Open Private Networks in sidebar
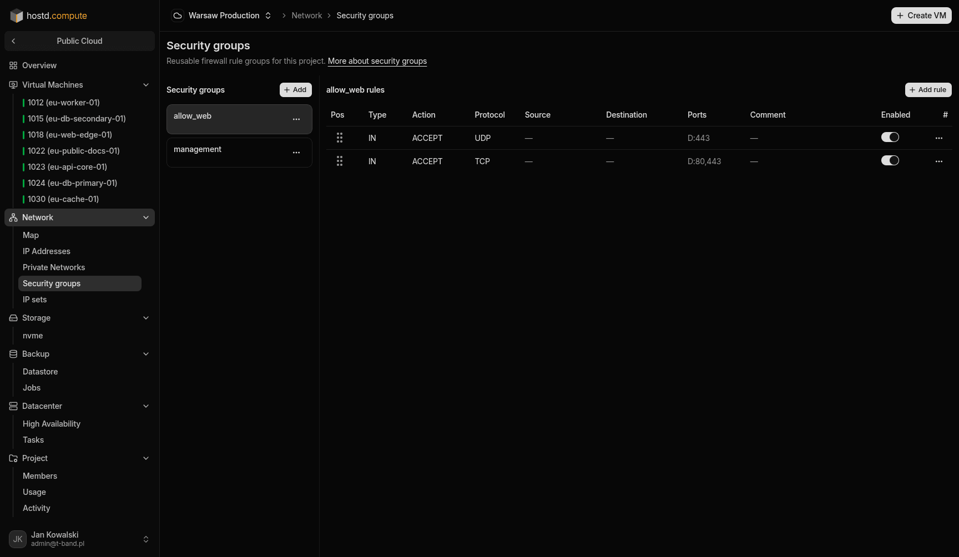Screen dimensions: 959x557 pos(54,267)
